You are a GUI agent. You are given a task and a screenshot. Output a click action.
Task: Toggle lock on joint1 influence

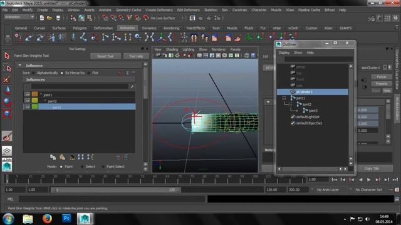(x=27, y=94)
